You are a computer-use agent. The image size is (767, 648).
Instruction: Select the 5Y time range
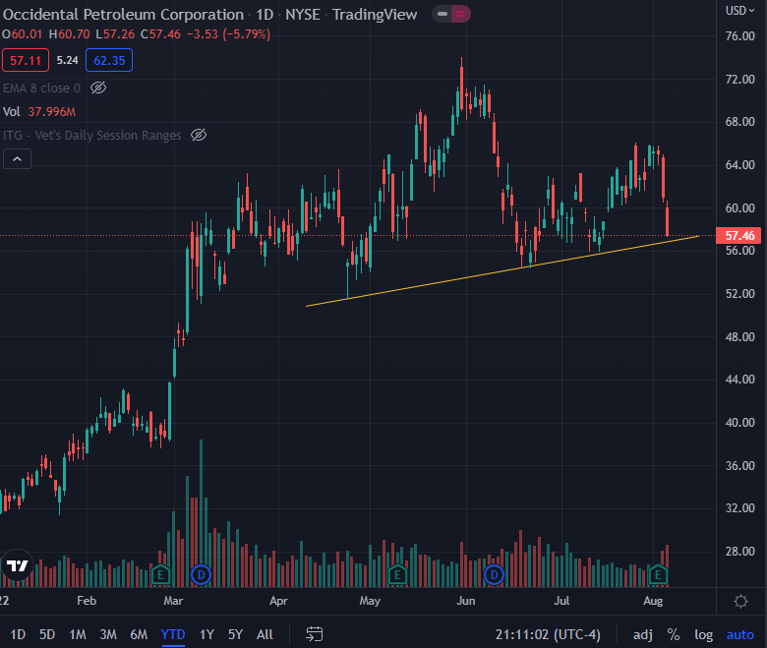pyautogui.click(x=235, y=634)
